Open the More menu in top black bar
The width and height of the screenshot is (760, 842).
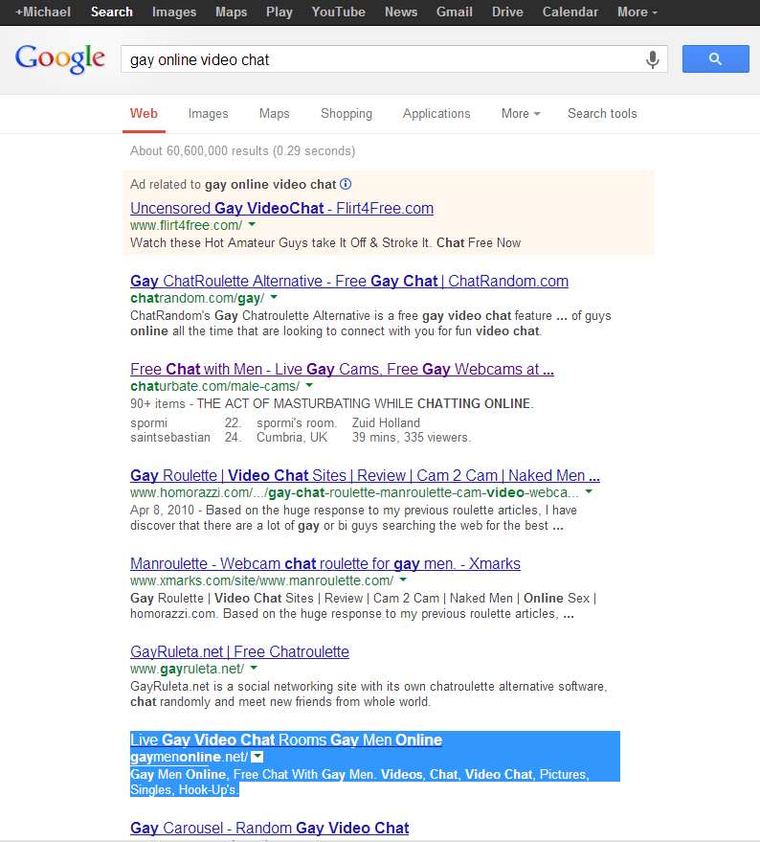pyautogui.click(x=637, y=11)
